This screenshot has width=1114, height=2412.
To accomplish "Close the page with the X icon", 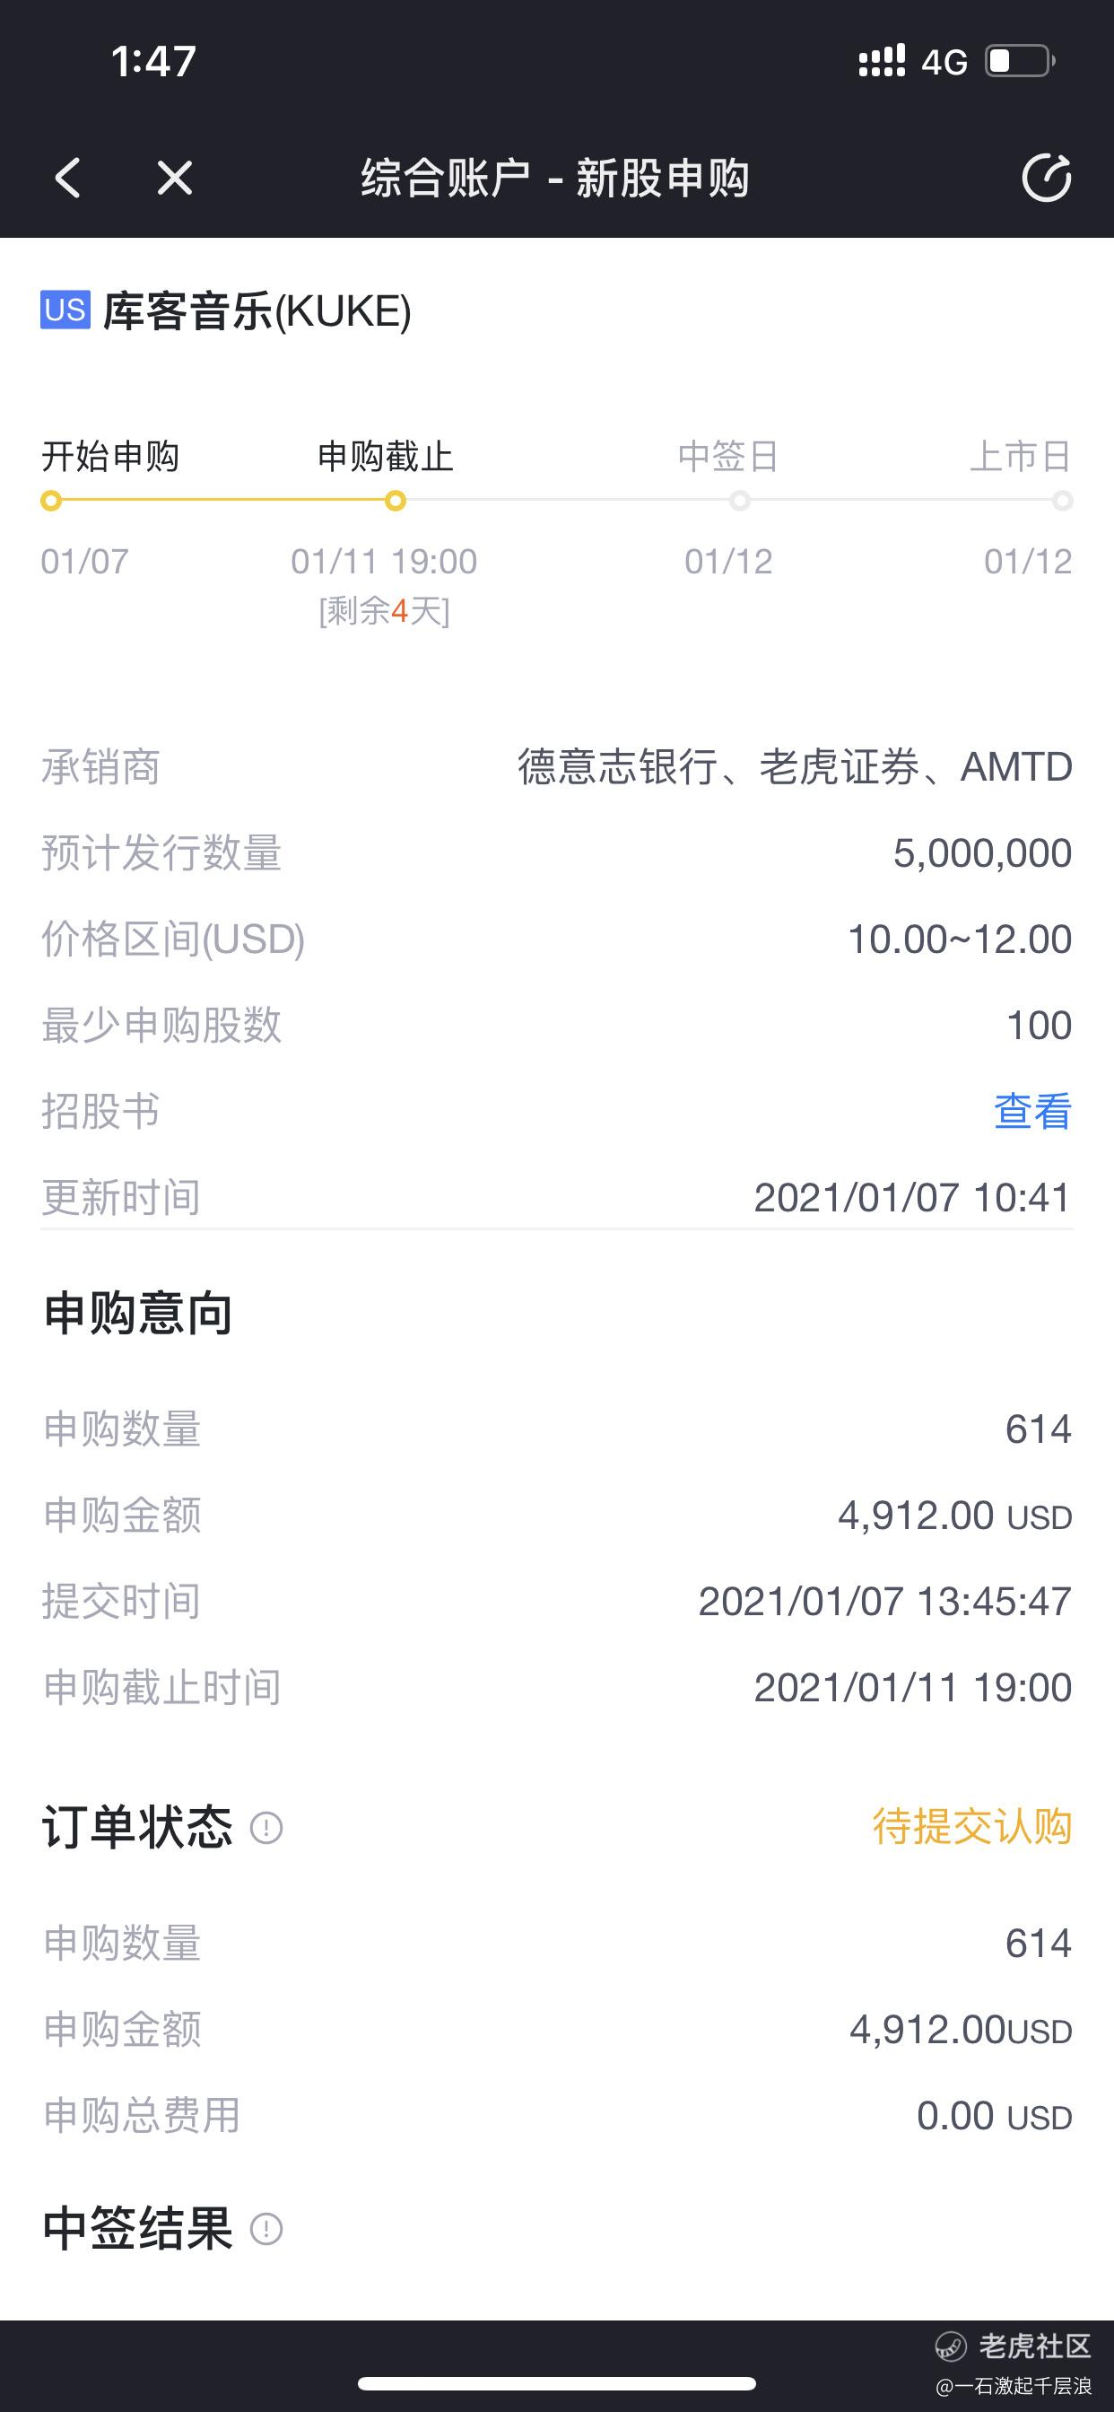I will [174, 177].
